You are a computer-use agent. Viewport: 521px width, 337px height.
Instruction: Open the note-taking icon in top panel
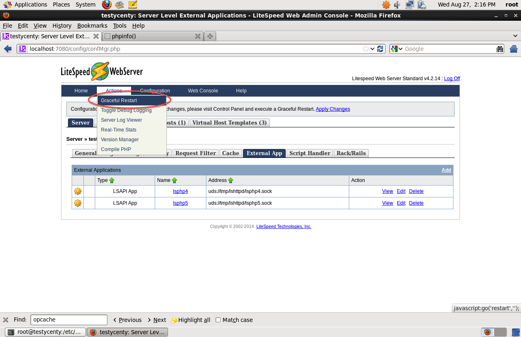pyautogui.click(x=132, y=4)
